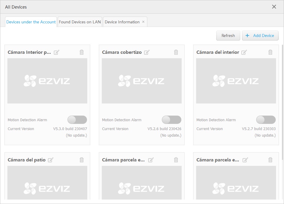Delete the Cámara del patio device

(82, 160)
